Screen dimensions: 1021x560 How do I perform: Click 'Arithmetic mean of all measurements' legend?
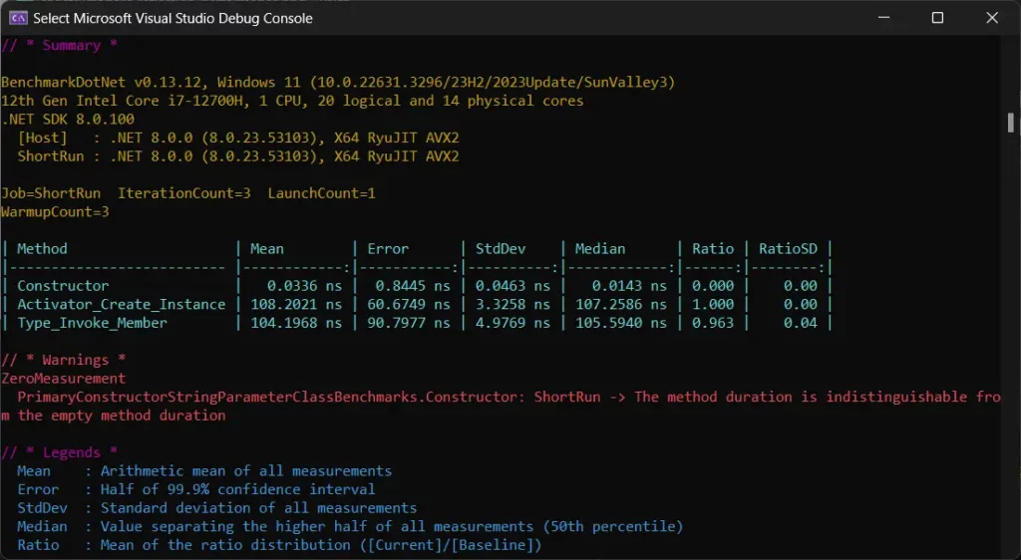[246, 471]
